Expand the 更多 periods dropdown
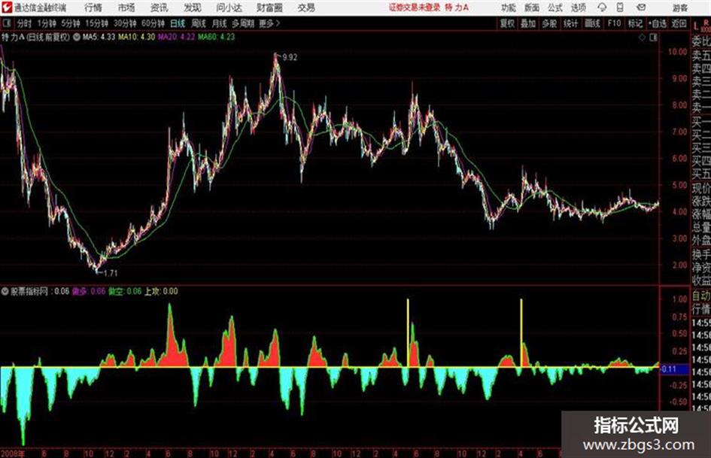The image size is (711, 458). click(269, 23)
